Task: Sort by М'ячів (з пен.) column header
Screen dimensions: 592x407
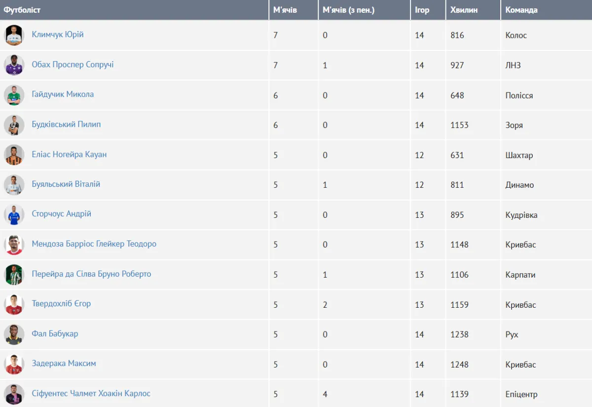Action: coord(348,10)
